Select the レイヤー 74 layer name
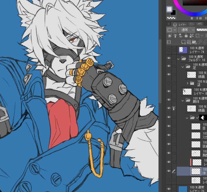The width and height of the screenshot is (207, 192). pos(197,52)
